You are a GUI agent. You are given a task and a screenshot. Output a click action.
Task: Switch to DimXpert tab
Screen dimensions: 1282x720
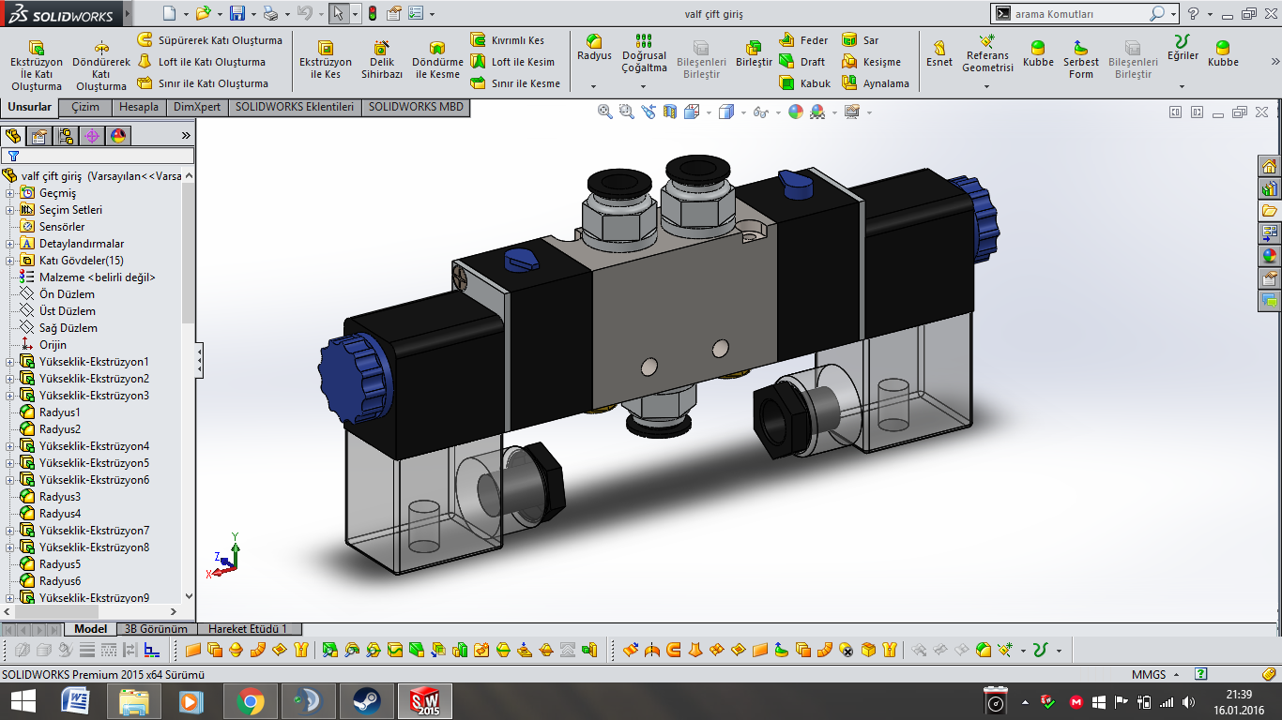click(197, 107)
